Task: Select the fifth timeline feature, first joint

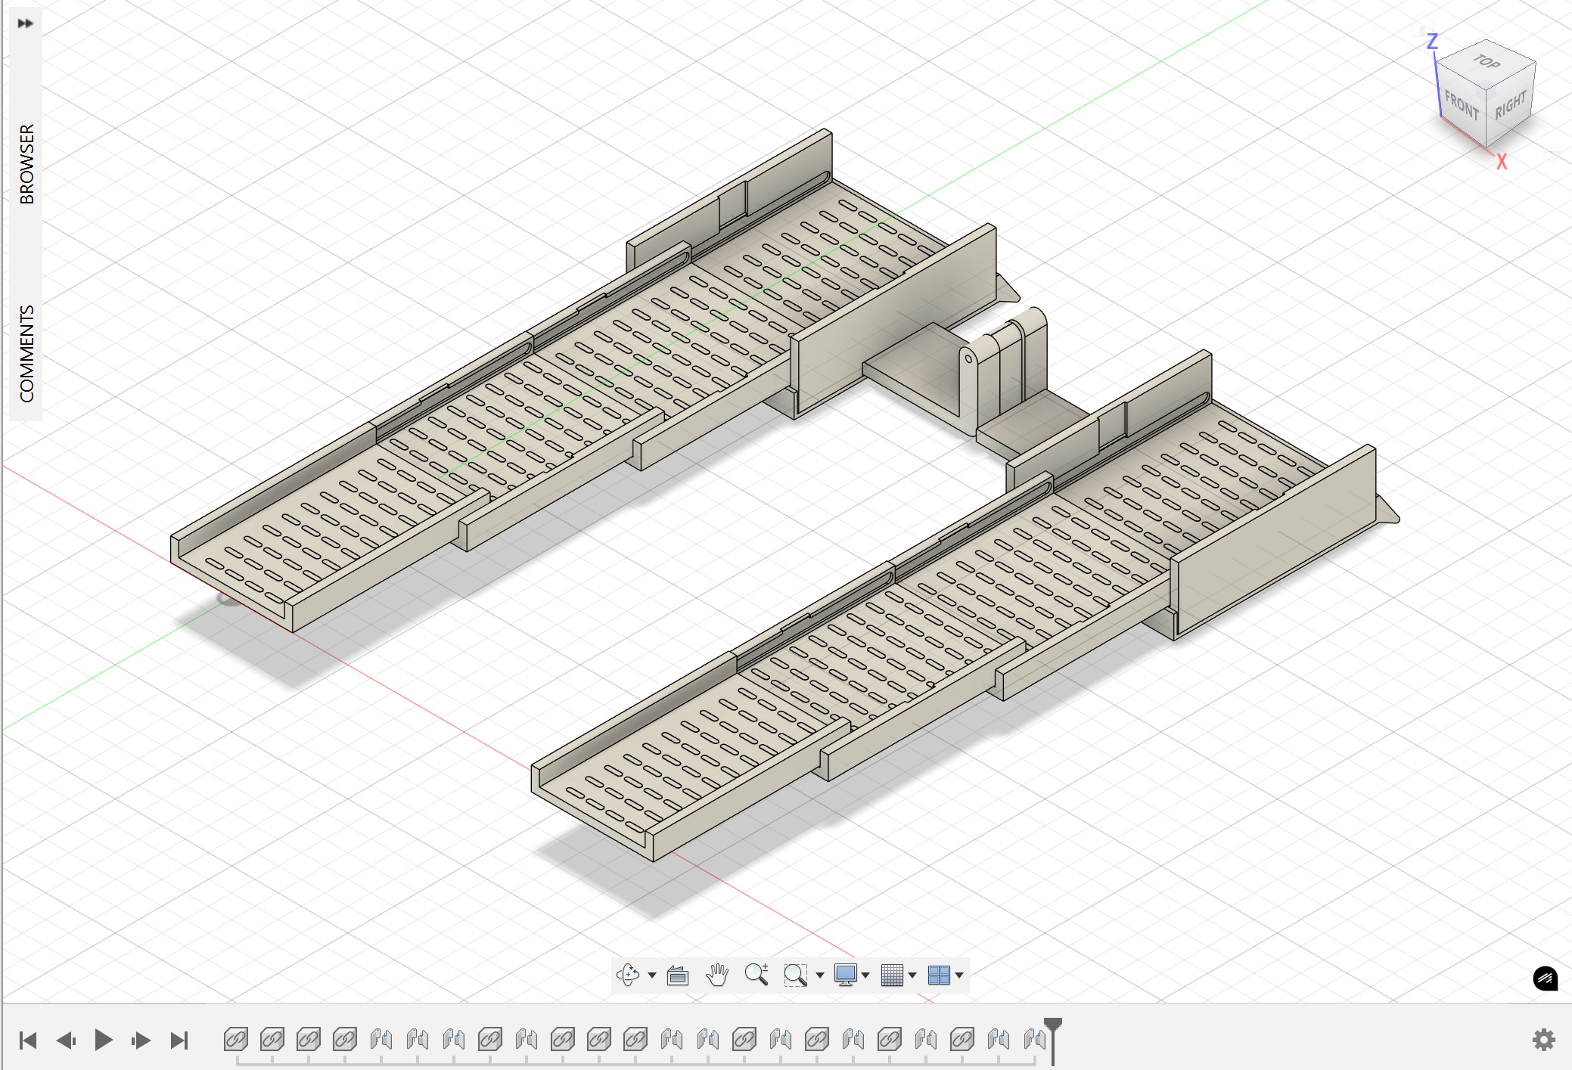Action: (x=381, y=1040)
